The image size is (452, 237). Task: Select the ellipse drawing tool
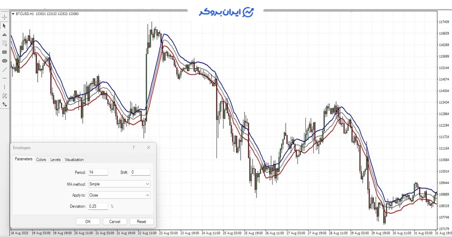point(5,60)
